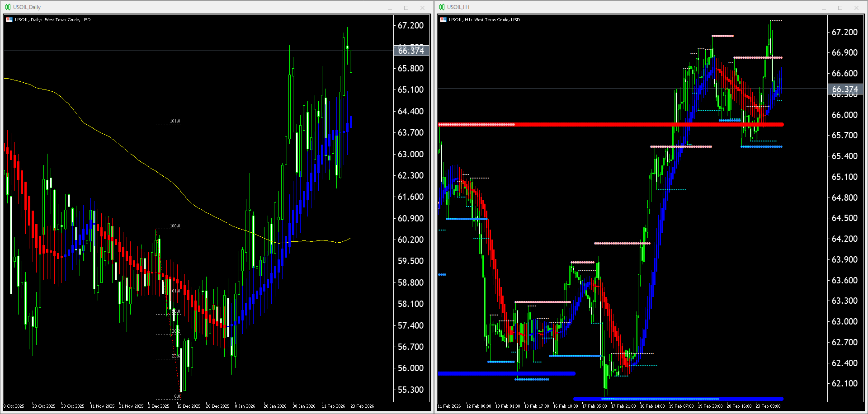Image resolution: width=868 pixels, height=414 pixels.
Task: Click the '30 Oct 2025' date on Daily time axis
Action: coord(73,406)
